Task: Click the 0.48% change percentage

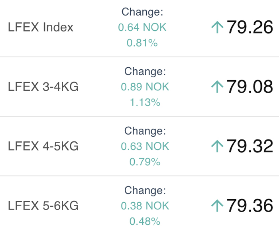Action: coord(145,221)
